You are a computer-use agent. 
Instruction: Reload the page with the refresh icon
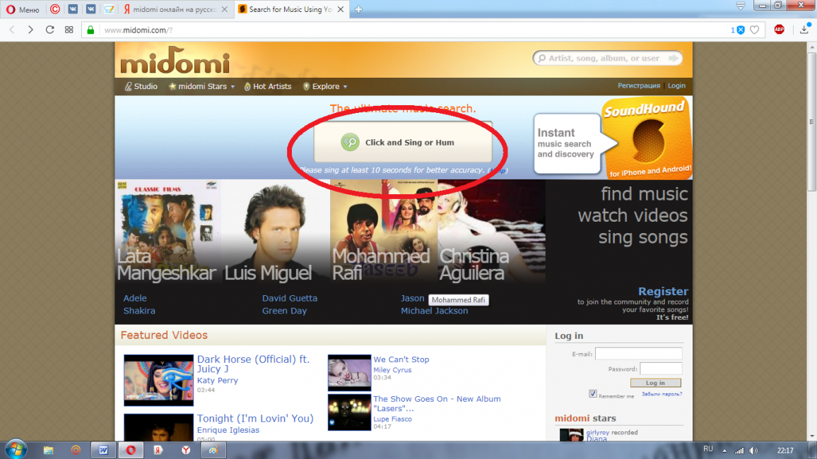coord(49,30)
